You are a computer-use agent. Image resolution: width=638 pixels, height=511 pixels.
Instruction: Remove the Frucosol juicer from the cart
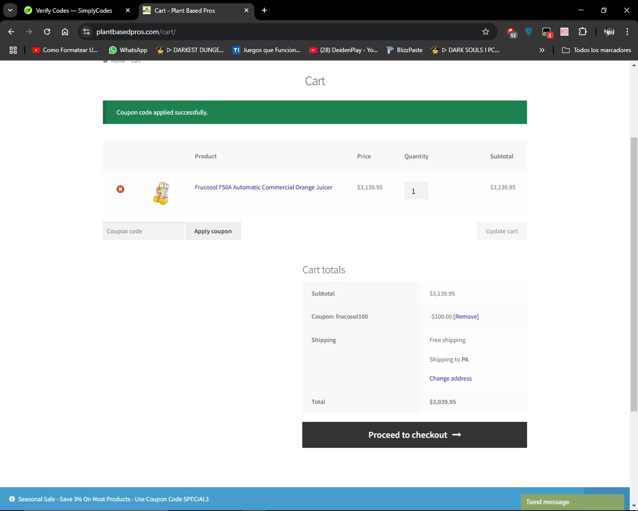click(x=120, y=189)
